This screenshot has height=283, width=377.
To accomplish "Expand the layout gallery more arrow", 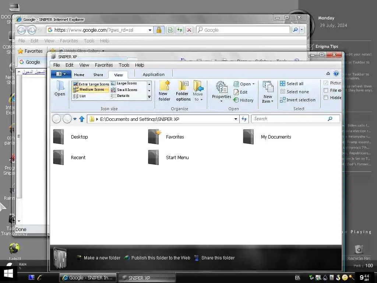I will pyautogui.click(x=149, y=97).
